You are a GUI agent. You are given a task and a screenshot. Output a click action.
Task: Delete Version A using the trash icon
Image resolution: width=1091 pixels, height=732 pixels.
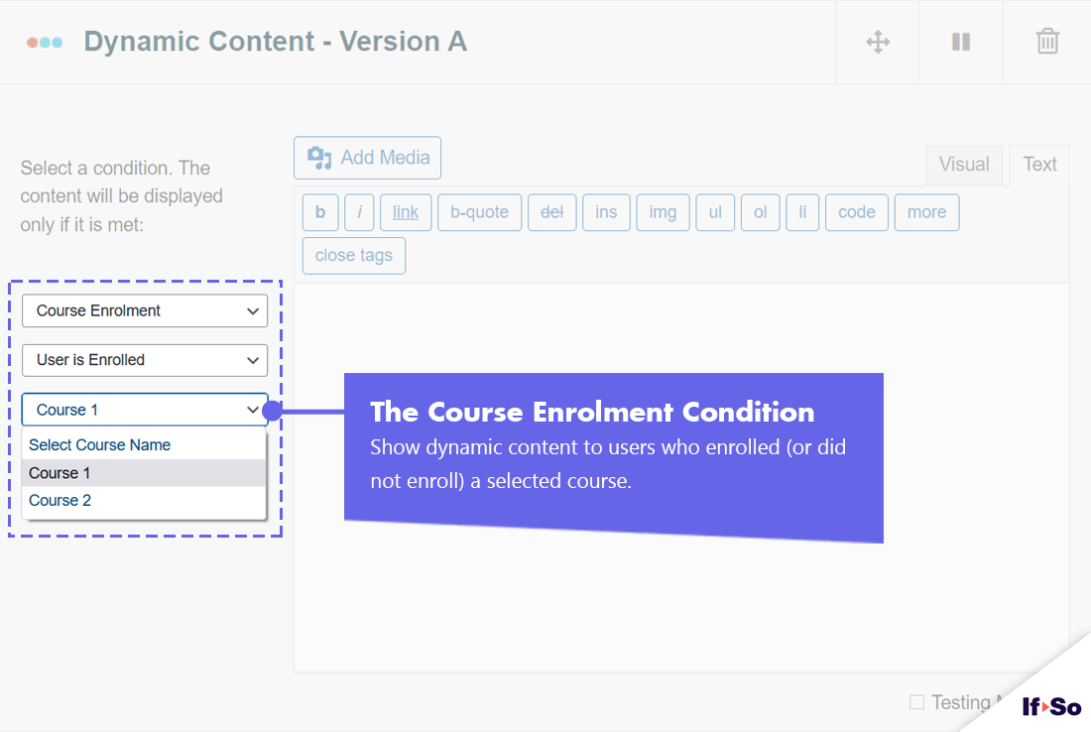pyautogui.click(x=1047, y=42)
